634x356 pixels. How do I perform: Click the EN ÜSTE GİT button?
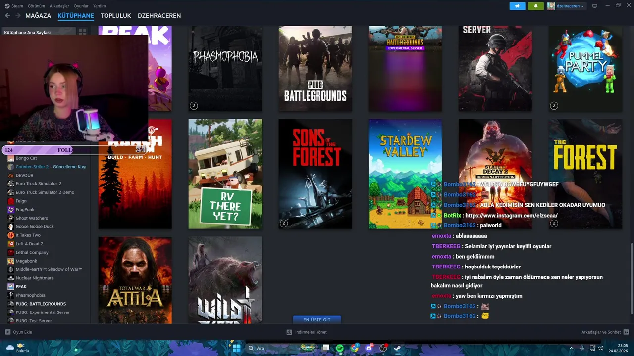point(317,320)
